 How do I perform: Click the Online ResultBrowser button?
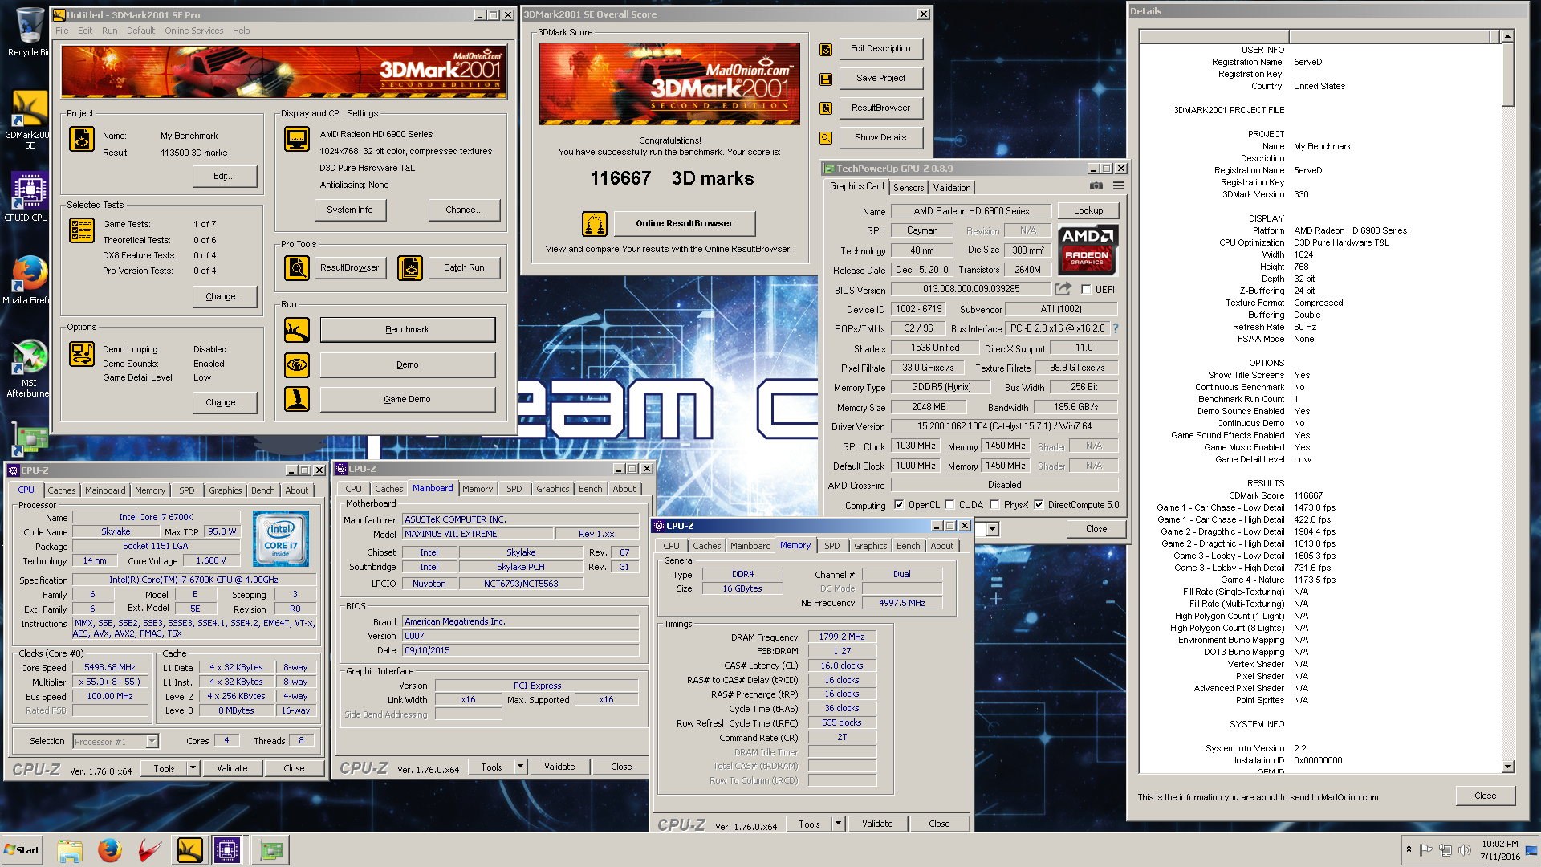tap(684, 224)
